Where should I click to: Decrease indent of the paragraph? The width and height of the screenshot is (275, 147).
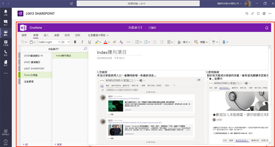(x=155, y=42)
